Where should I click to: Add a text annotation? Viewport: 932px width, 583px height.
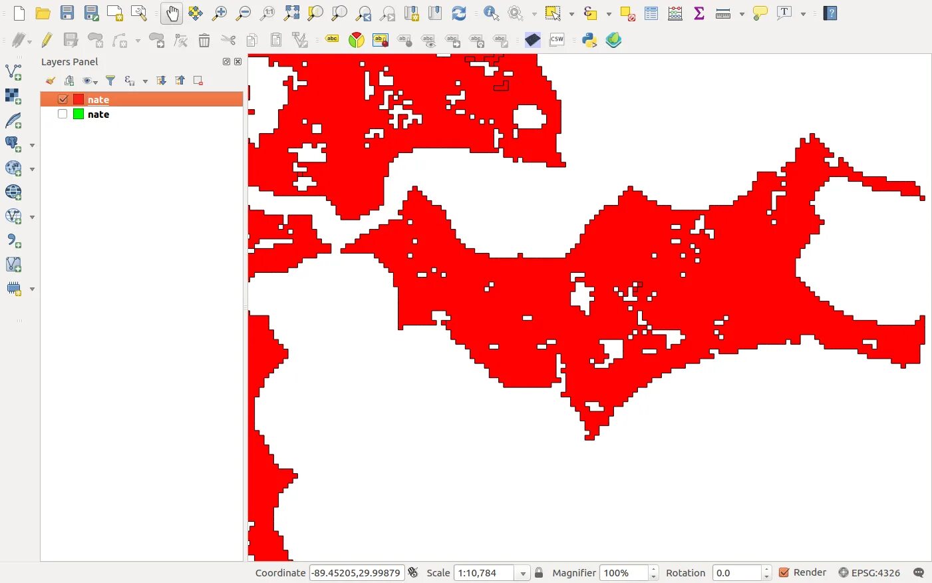click(784, 13)
